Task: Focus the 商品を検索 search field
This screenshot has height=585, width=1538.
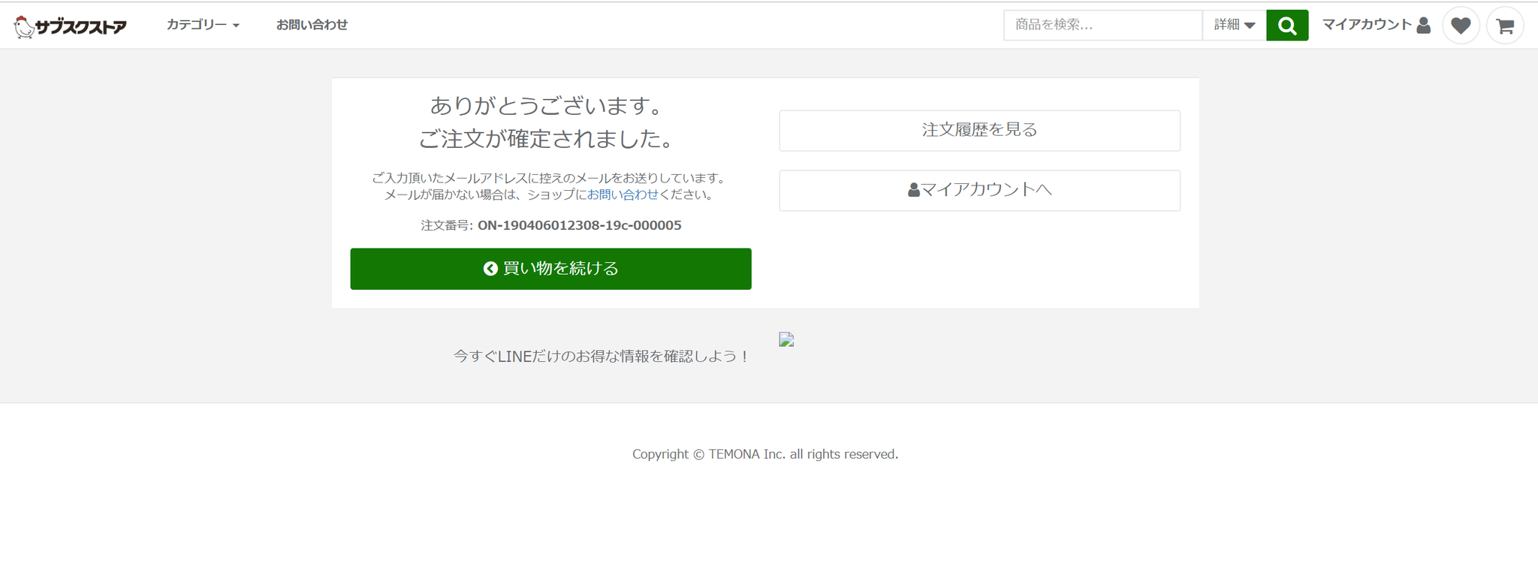Action: pos(1102,25)
